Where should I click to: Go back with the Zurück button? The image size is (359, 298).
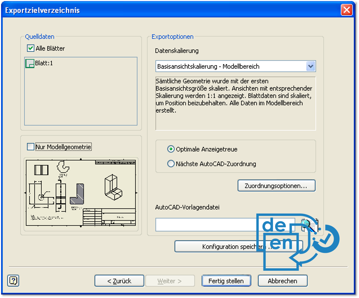pyautogui.click(x=119, y=281)
